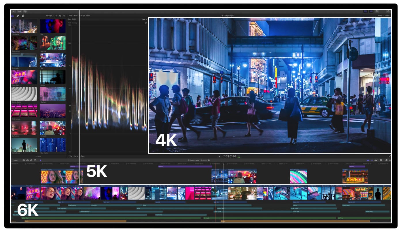This screenshot has height=232, width=403.
Task: Click the Import Media arrow icon
Action: tap(14, 11)
